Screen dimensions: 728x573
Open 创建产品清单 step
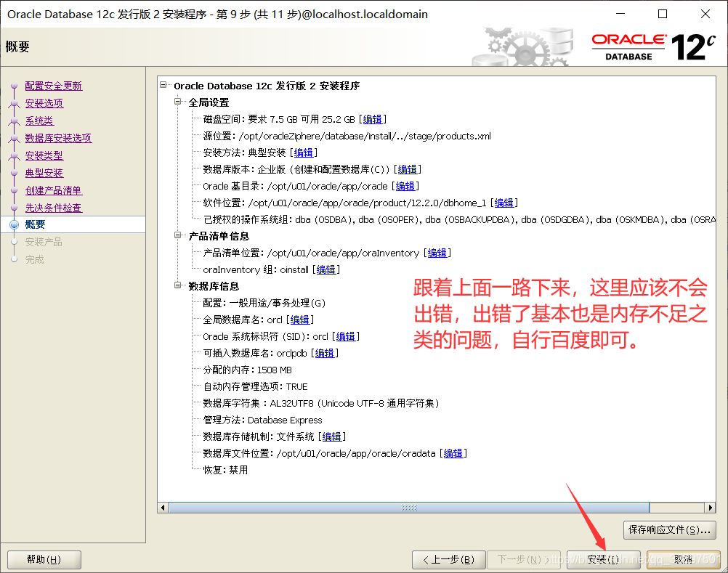pyautogui.click(x=53, y=191)
